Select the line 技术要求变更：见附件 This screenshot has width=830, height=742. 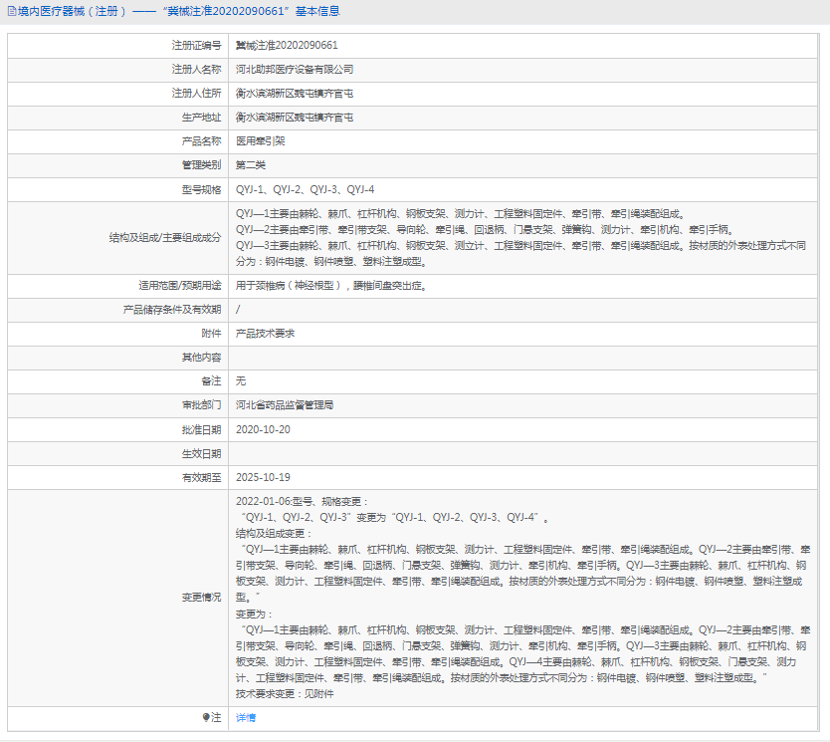click(x=285, y=694)
